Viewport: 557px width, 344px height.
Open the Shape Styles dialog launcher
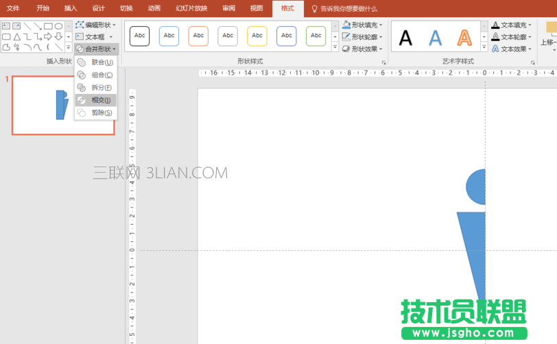point(383,62)
